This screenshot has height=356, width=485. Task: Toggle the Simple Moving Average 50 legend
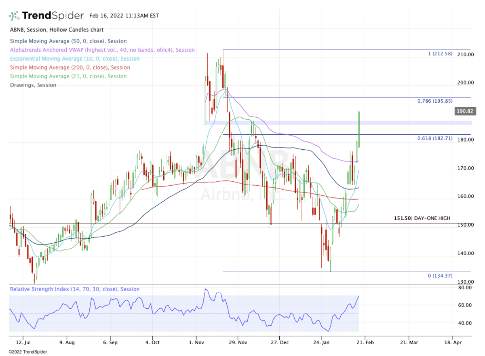[x=68, y=41]
